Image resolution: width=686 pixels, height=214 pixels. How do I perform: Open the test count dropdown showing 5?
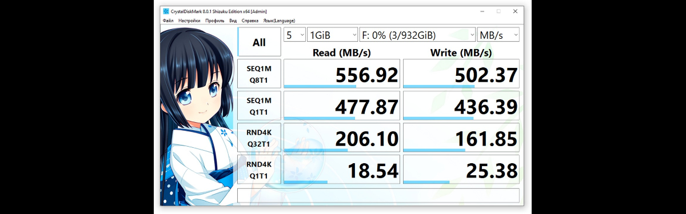(294, 35)
